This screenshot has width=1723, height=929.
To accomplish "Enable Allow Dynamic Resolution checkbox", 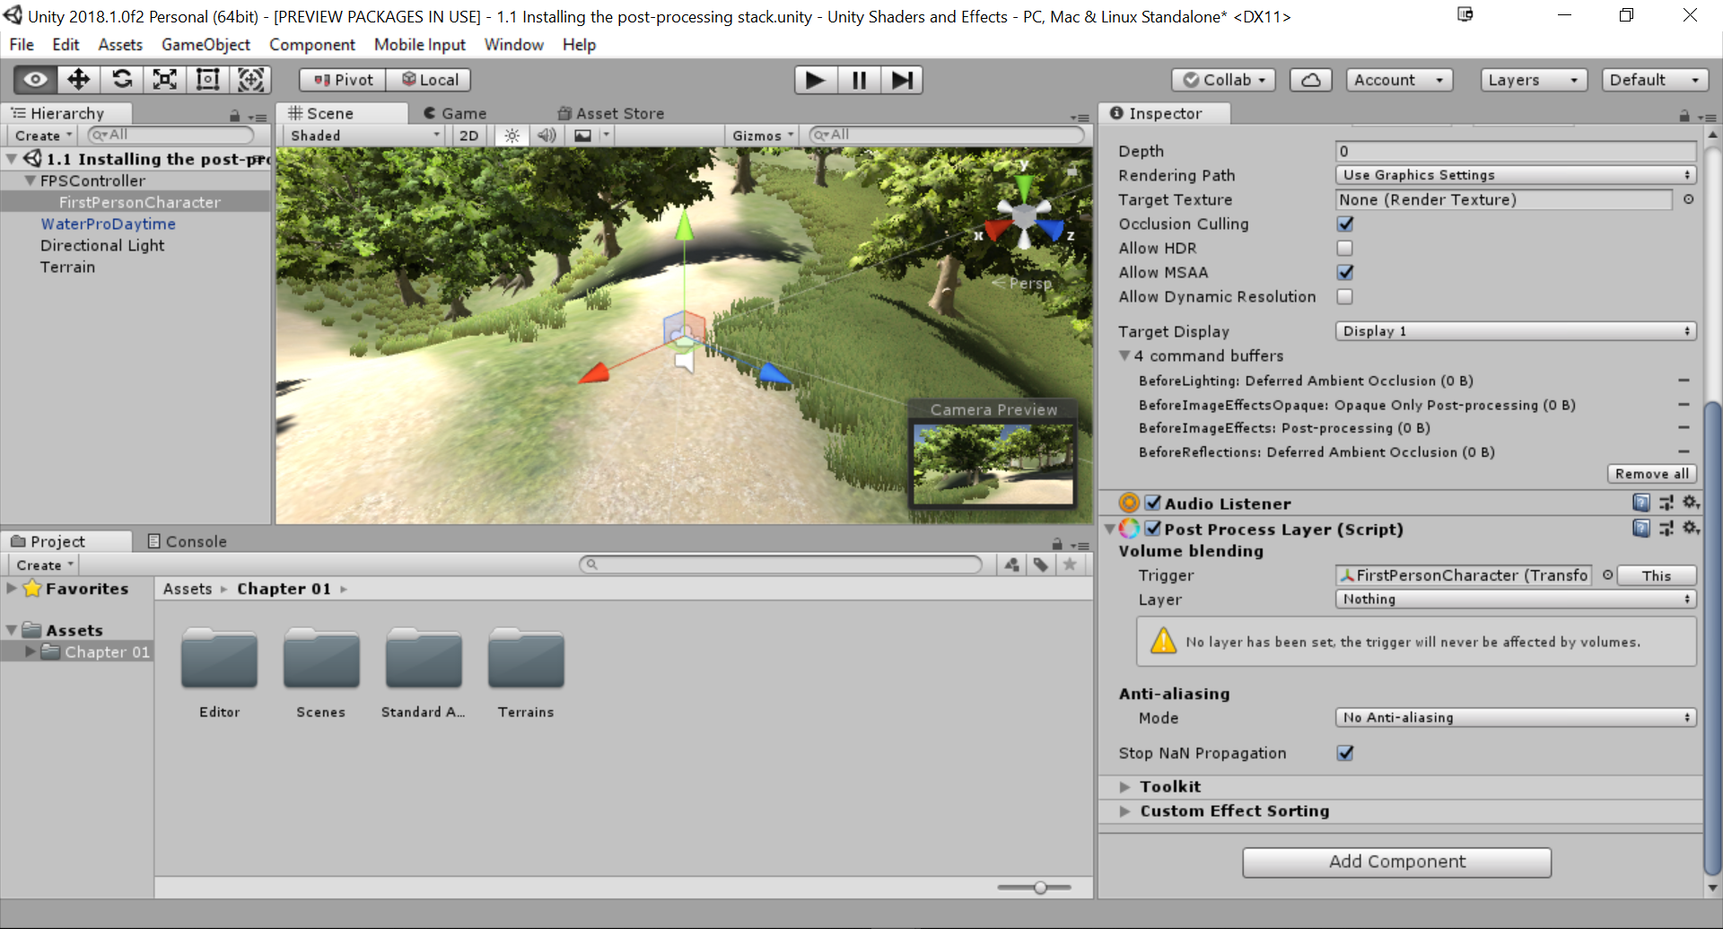I will click(1345, 296).
